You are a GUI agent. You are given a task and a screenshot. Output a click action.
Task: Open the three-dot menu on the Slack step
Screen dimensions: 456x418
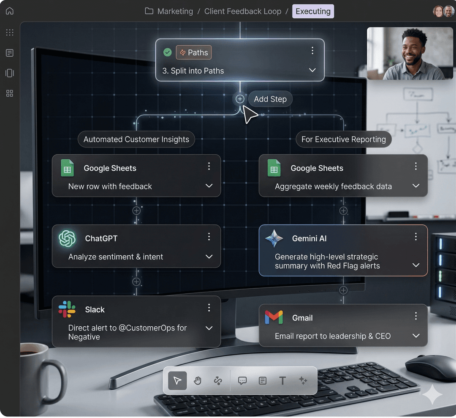pos(209,308)
